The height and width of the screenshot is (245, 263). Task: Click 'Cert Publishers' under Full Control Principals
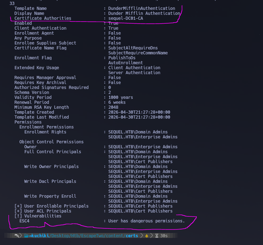pos(154,162)
